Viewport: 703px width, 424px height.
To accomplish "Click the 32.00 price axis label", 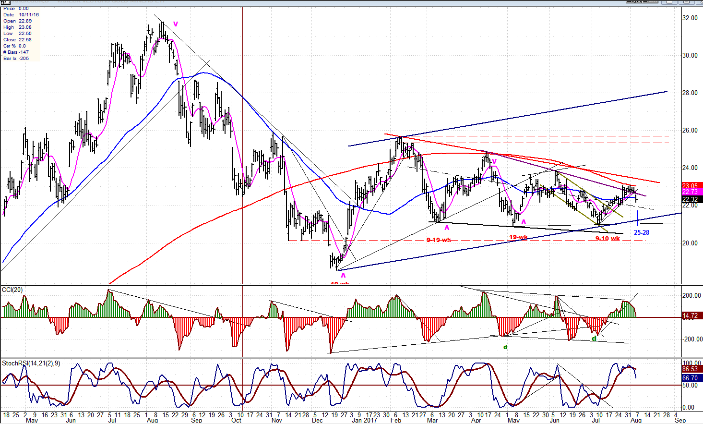I will [x=690, y=18].
